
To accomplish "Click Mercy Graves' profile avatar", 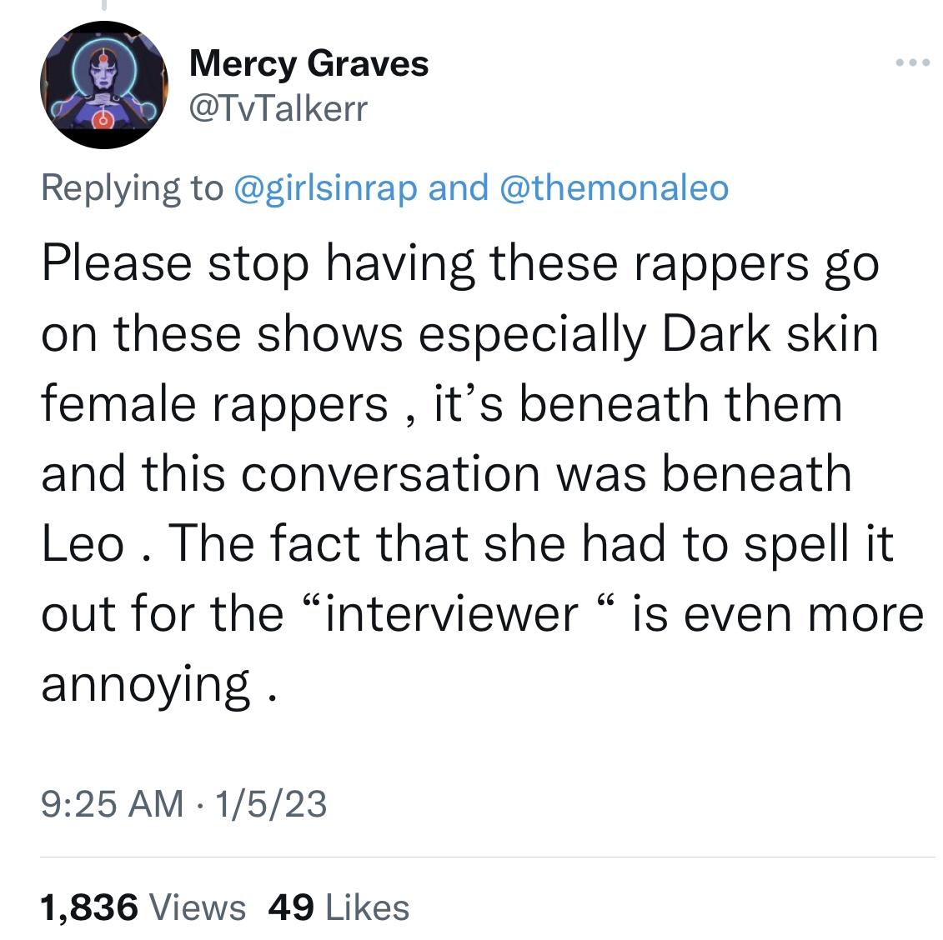I will click(103, 86).
